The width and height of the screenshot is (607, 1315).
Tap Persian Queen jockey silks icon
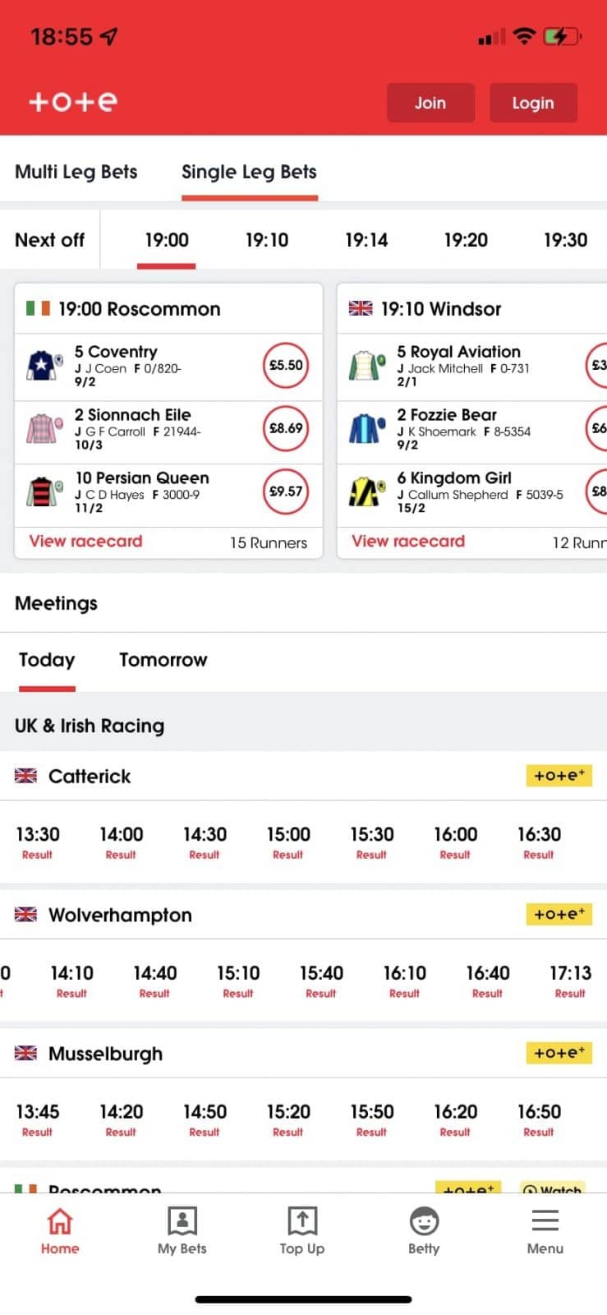44,491
